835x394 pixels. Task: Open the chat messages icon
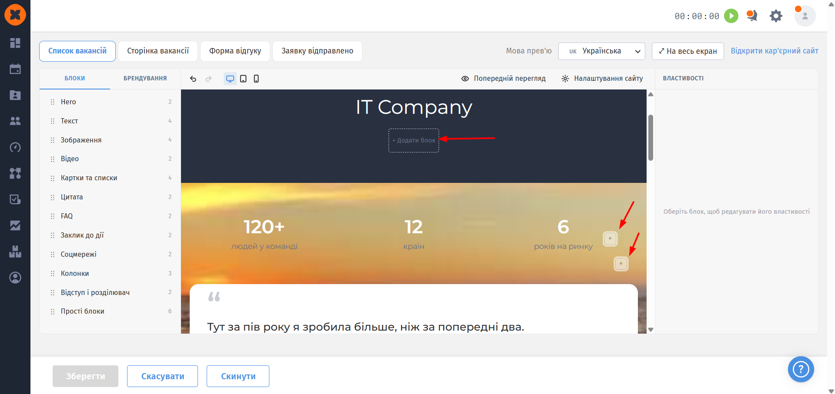[752, 16]
